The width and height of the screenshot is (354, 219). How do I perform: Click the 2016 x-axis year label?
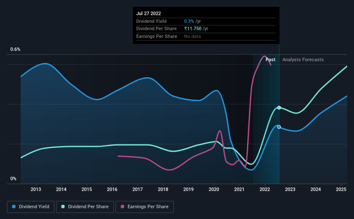(x=112, y=189)
